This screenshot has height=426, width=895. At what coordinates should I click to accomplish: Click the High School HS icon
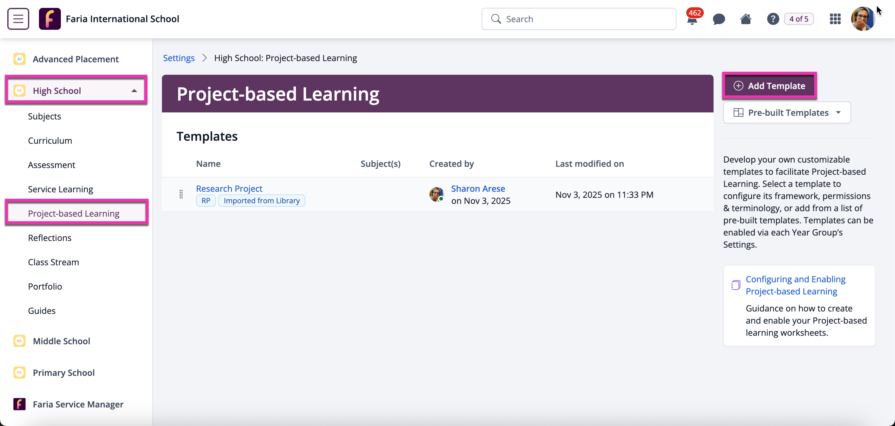19,91
